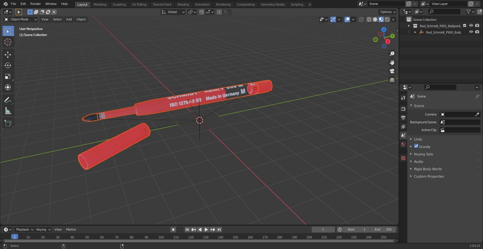The height and width of the screenshot is (249, 483).
Task: Open the viewport Add menu
Action: [69, 19]
